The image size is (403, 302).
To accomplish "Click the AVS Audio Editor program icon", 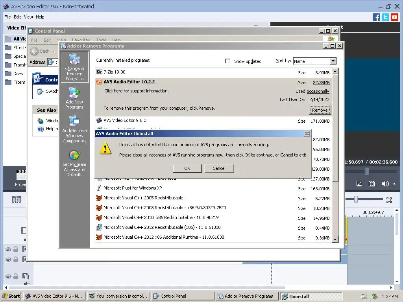I will click(x=99, y=82).
